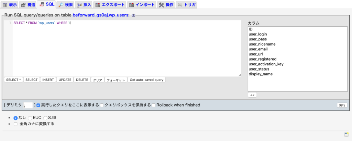352x141 pixels.
Task: Enable Rollback when finished checkbox
Action: (154, 105)
